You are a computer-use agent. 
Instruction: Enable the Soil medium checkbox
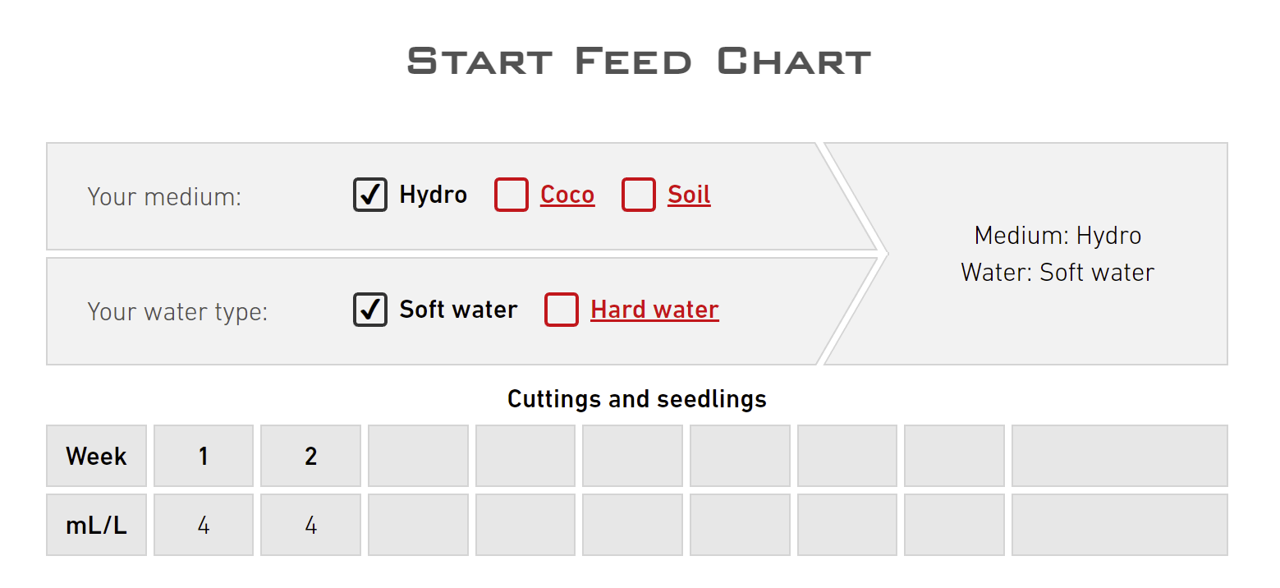point(638,195)
